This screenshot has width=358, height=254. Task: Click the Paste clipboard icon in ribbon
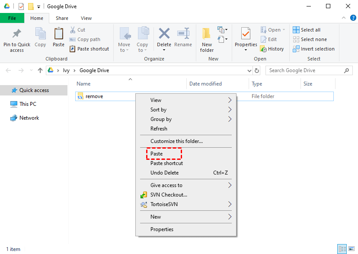pos(59,34)
